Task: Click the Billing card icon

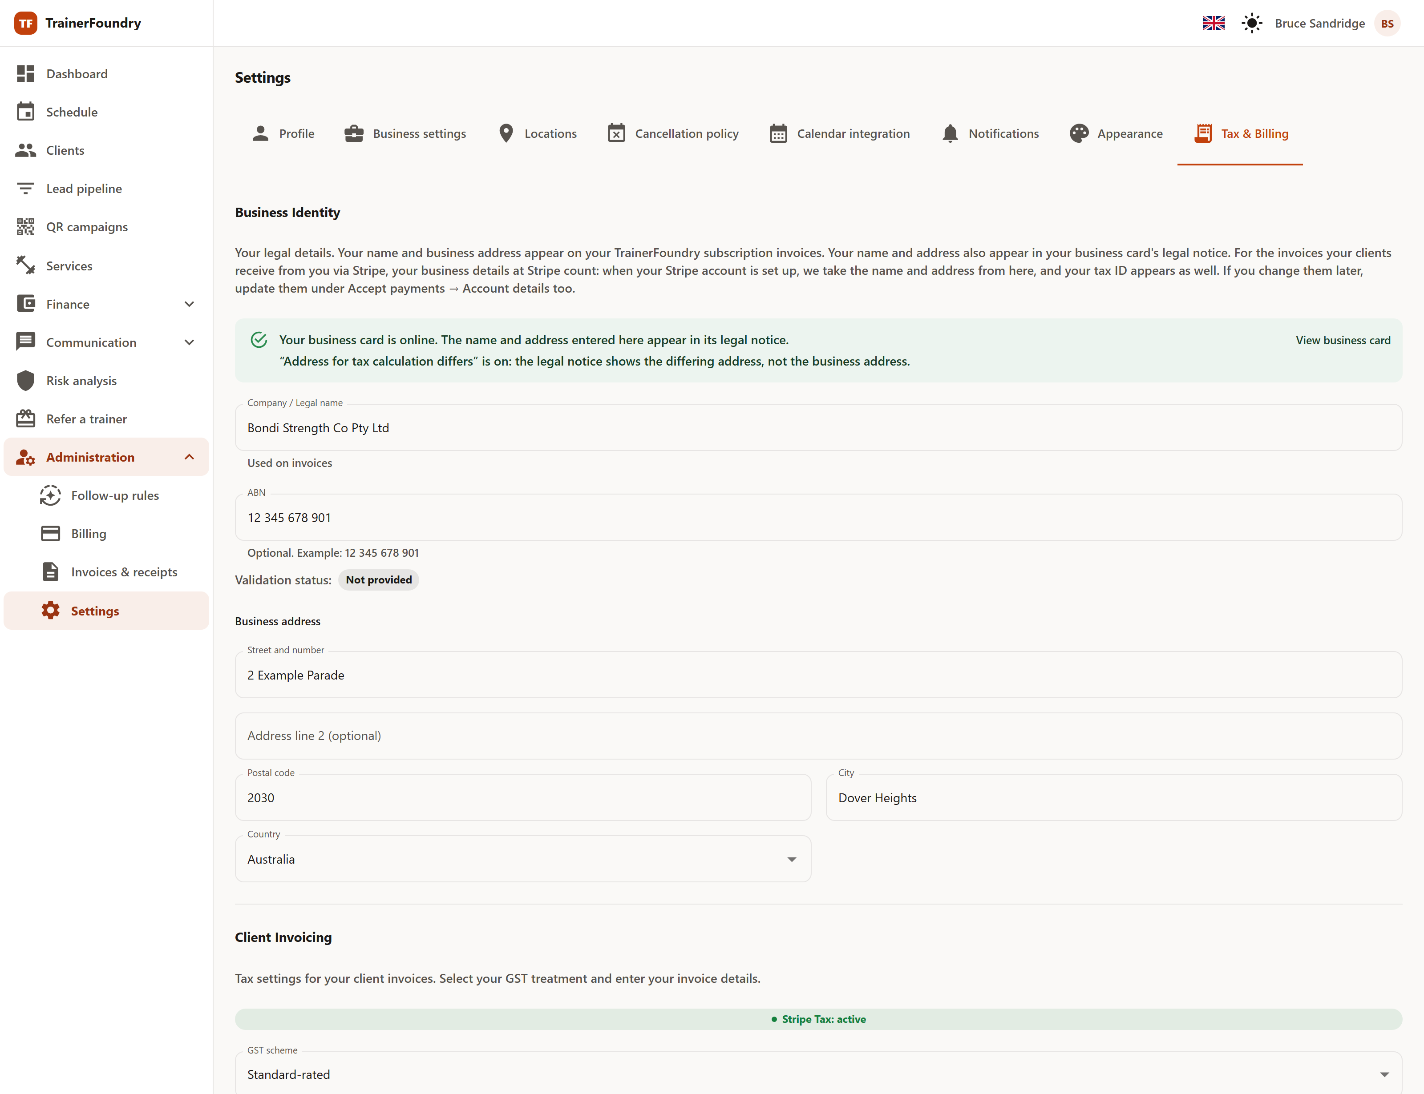Action: point(50,533)
